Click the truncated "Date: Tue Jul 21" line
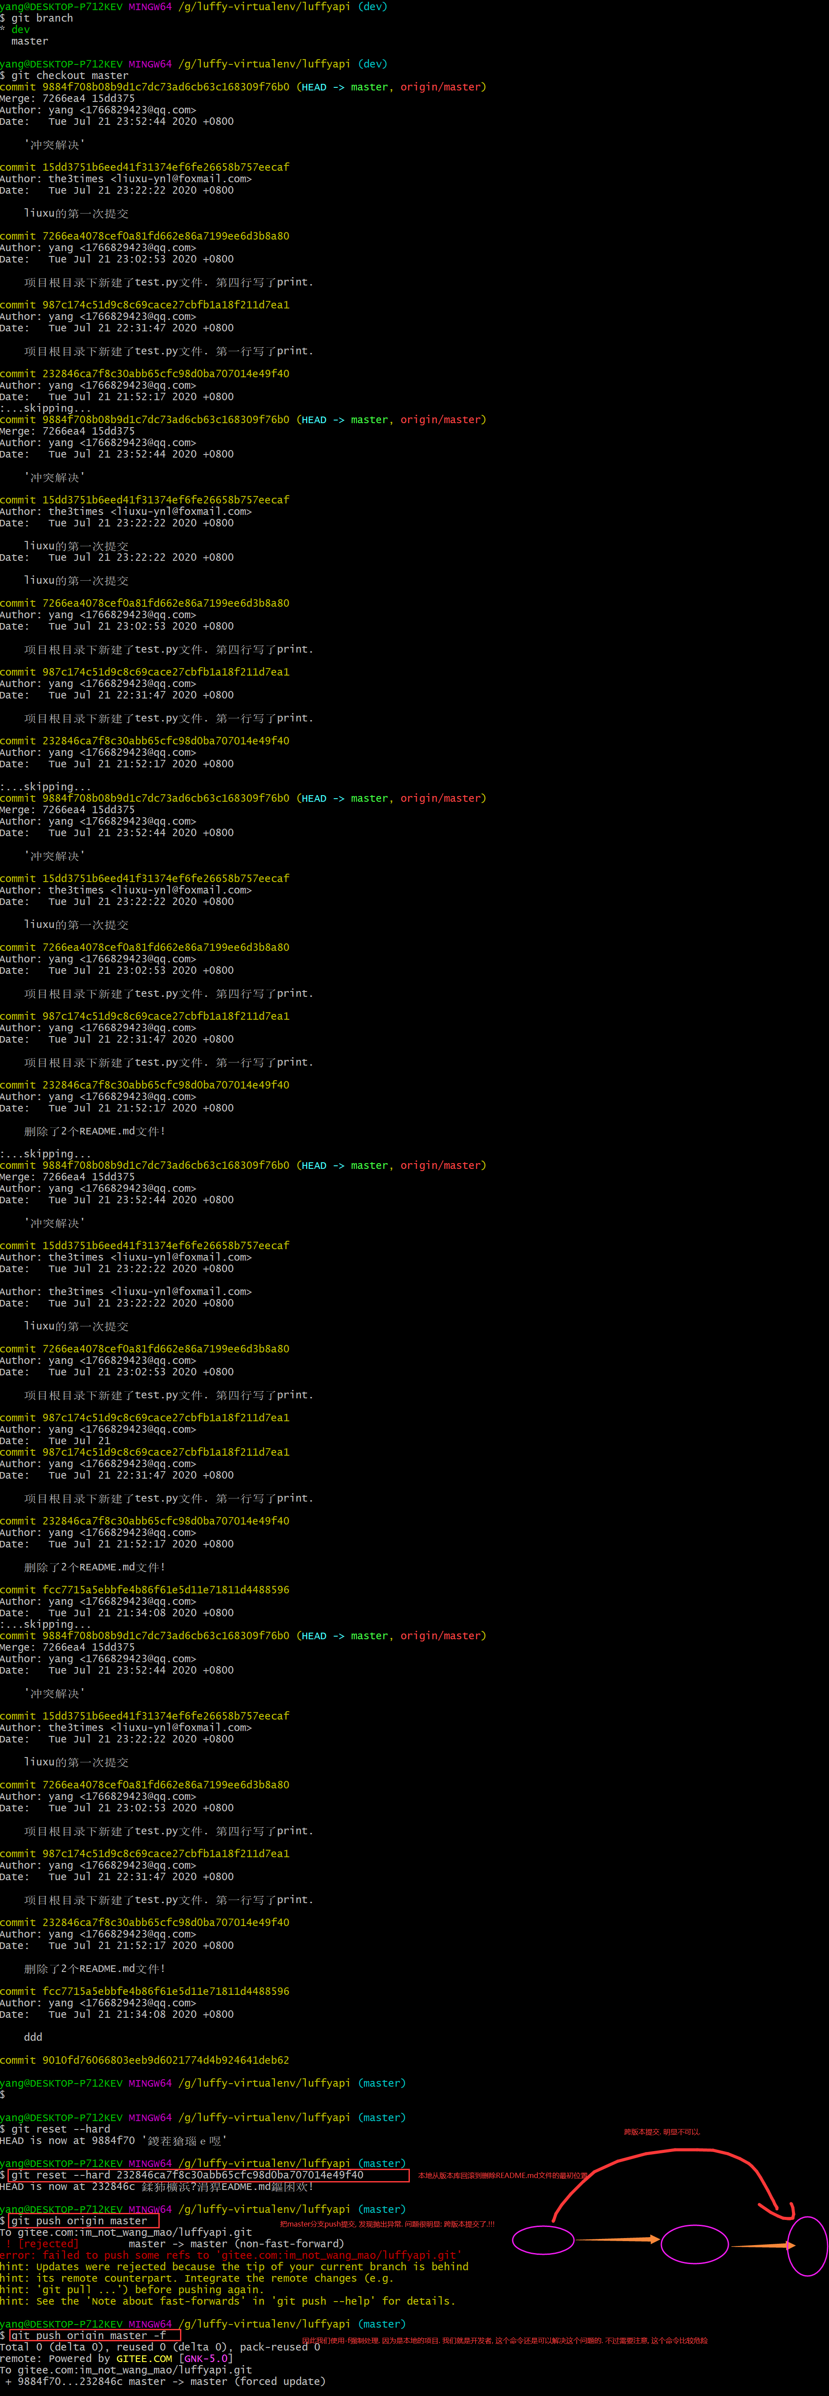The width and height of the screenshot is (829, 2396). click(x=55, y=1440)
